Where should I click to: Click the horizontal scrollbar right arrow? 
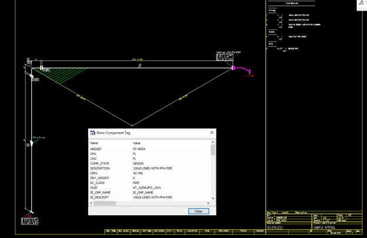point(208,203)
